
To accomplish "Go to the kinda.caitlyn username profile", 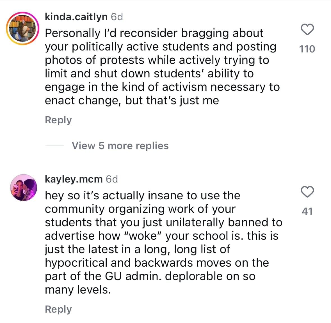I will 76,17.
